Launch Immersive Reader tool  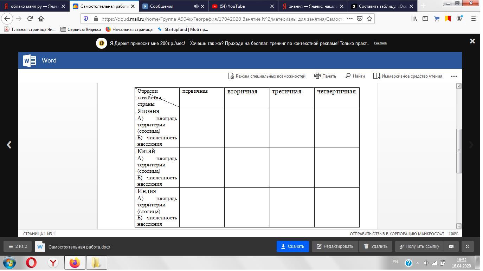[x=408, y=76]
